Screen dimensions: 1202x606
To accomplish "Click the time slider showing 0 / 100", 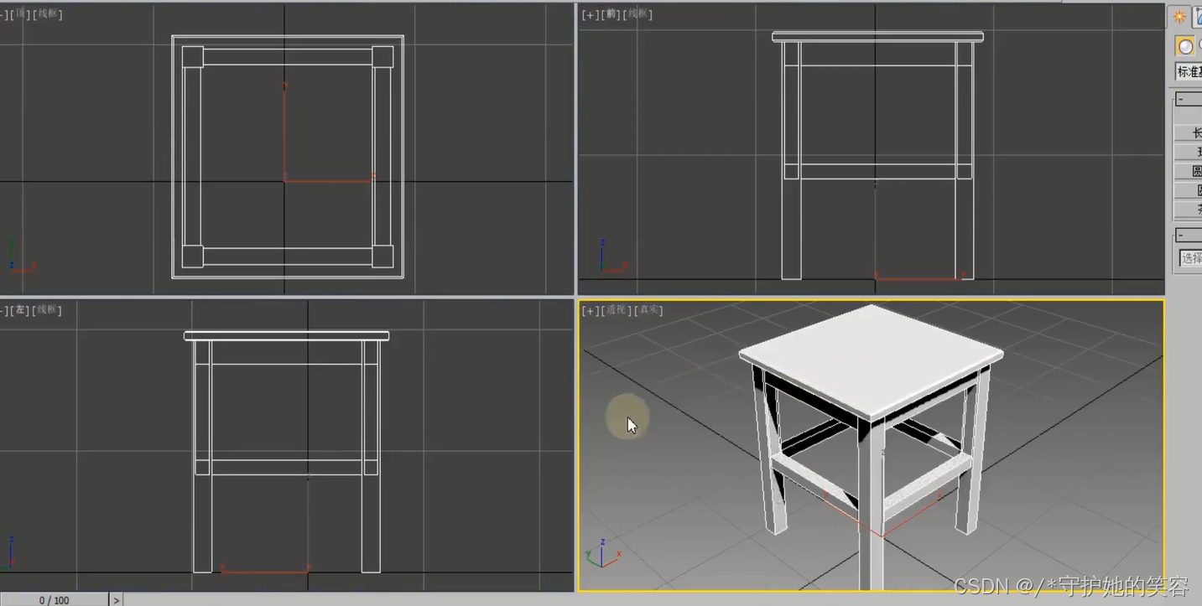I will pos(55,600).
